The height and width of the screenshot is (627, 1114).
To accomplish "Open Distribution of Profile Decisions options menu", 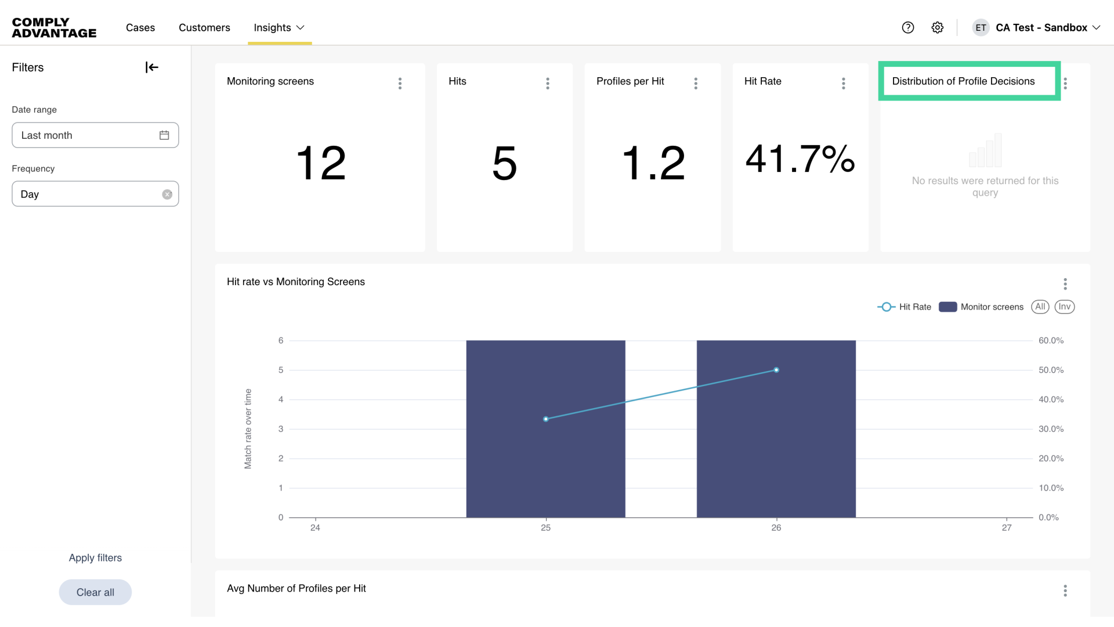I will tap(1065, 83).
